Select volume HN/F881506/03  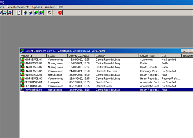[33, 78]
